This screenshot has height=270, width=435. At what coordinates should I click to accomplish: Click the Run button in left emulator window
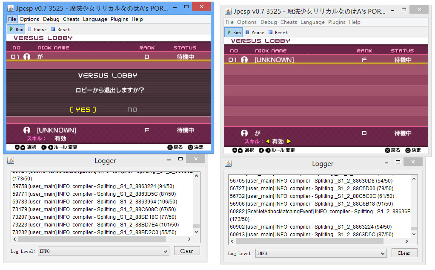pyautogui.click(x=16, y=29)
